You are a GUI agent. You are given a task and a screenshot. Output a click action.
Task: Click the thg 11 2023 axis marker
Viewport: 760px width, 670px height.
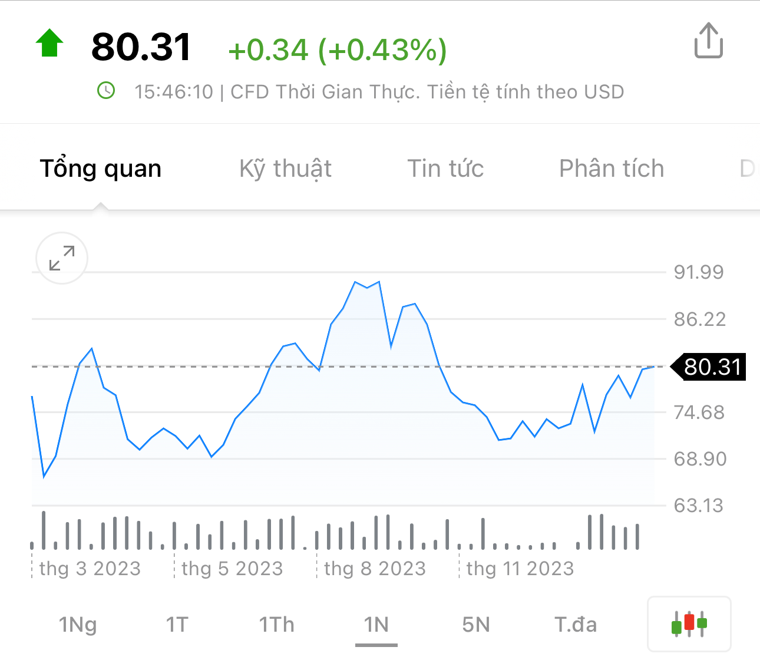[520, 569]
